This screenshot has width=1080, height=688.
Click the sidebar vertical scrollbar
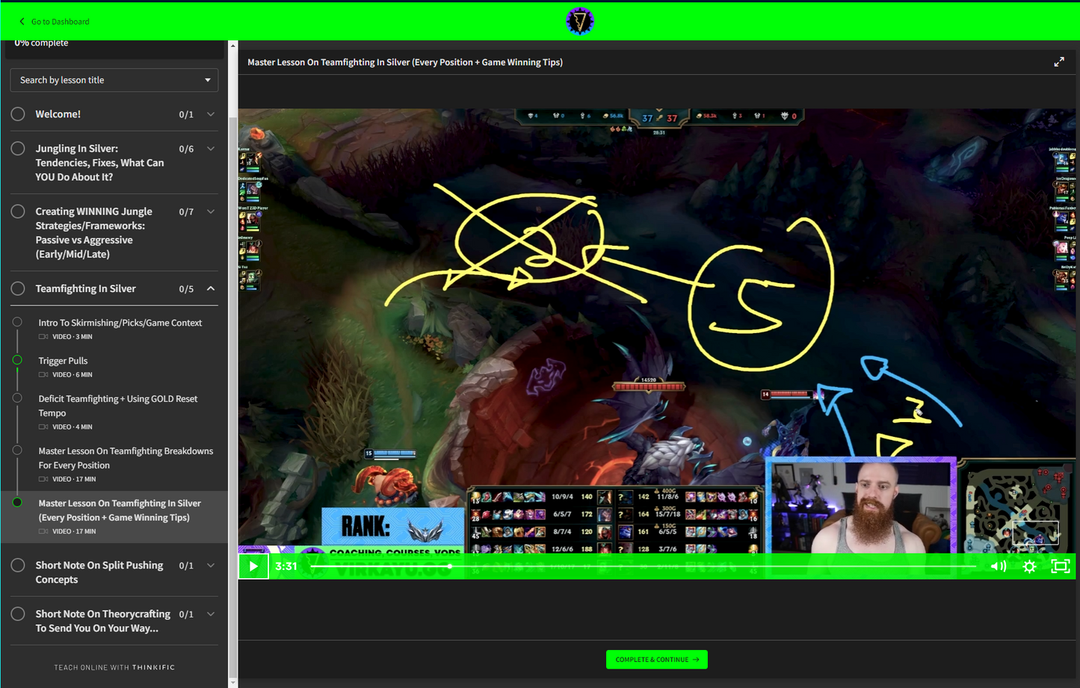tap(232, 374)
